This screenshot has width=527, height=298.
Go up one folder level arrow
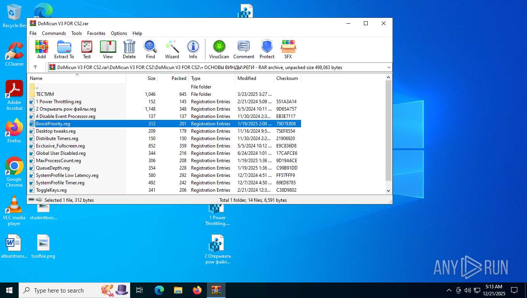35,67
